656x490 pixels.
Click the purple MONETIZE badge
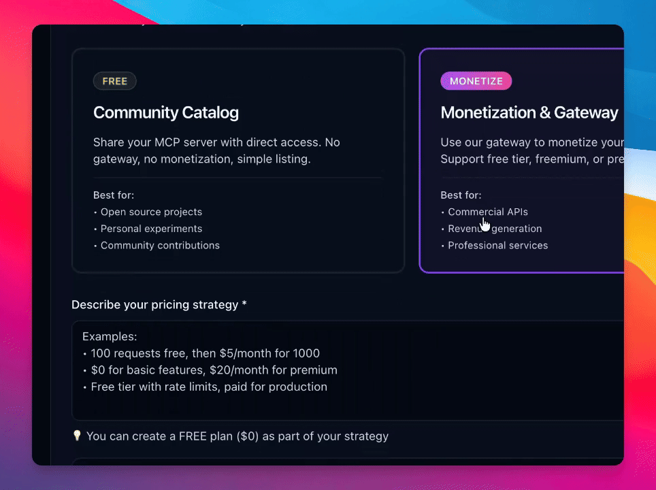(x=476, y=82)
